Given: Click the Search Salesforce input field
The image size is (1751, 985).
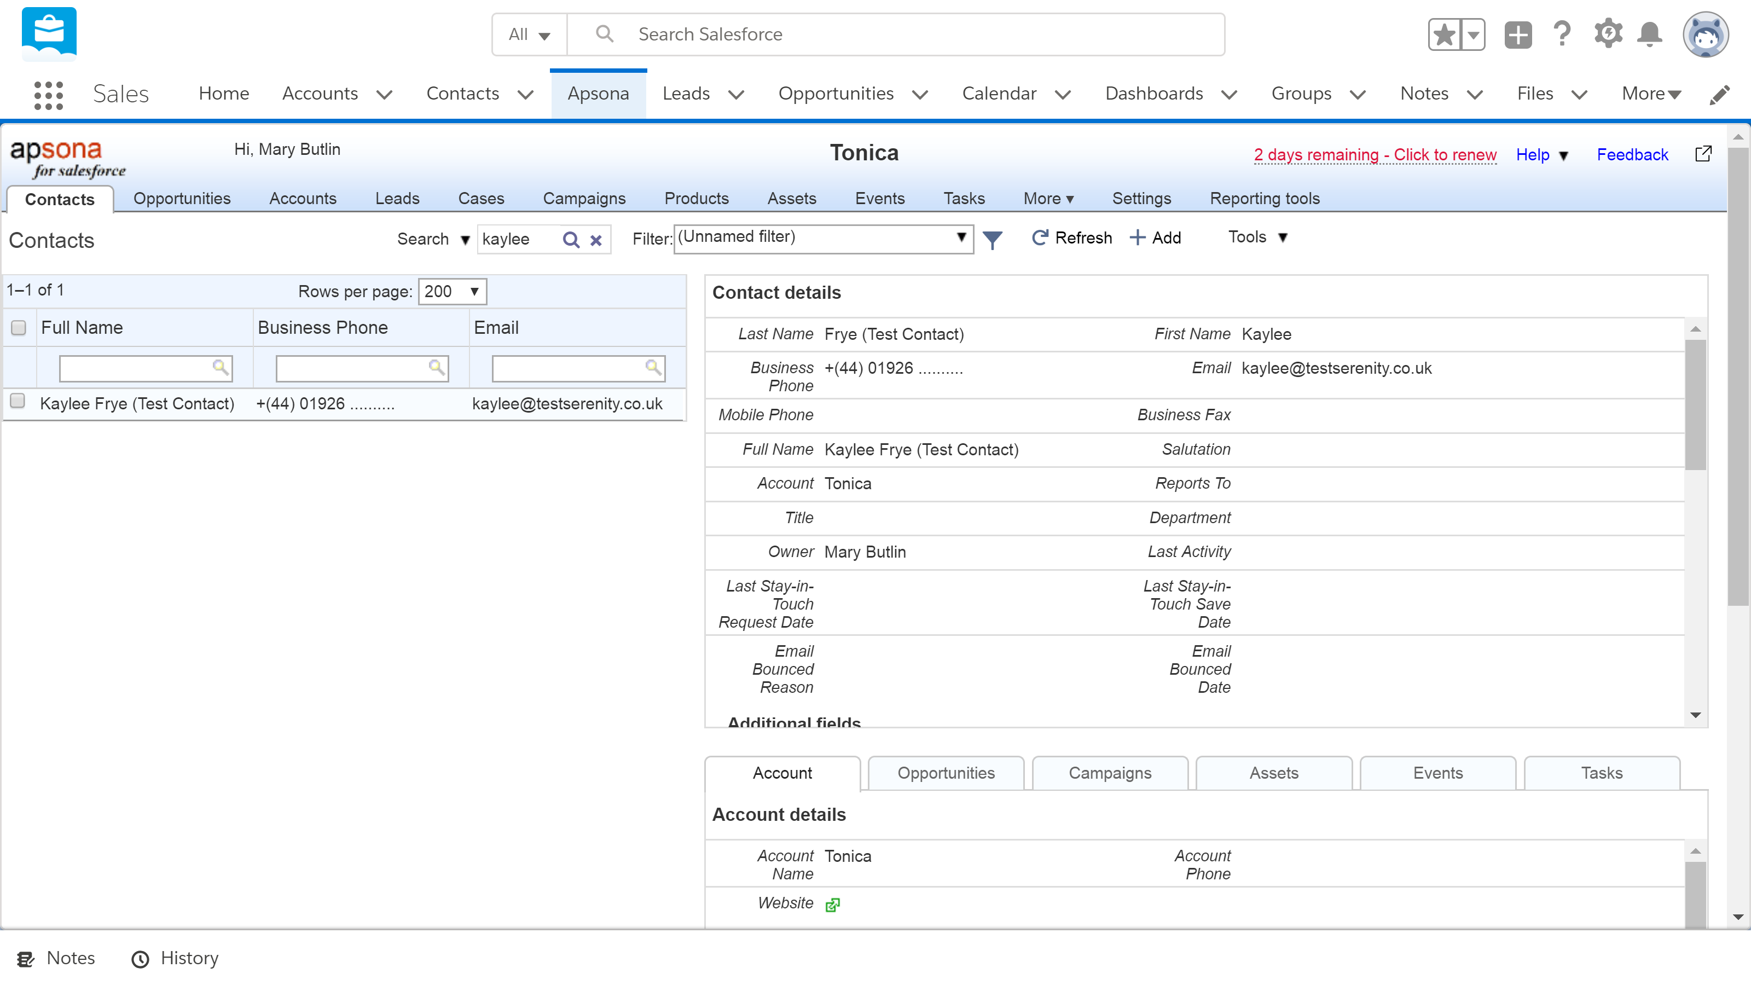Looking at the screenshot, I should click(x=895, y=34).
